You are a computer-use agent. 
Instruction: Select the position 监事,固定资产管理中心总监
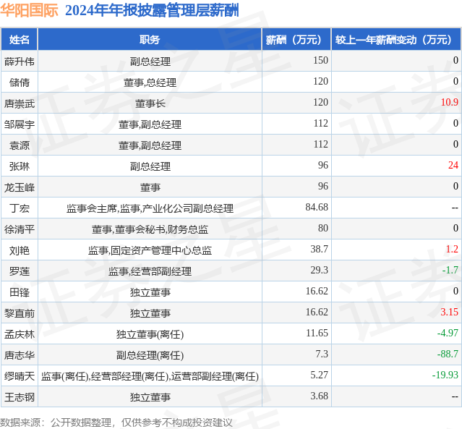click(x=150, y=250)
